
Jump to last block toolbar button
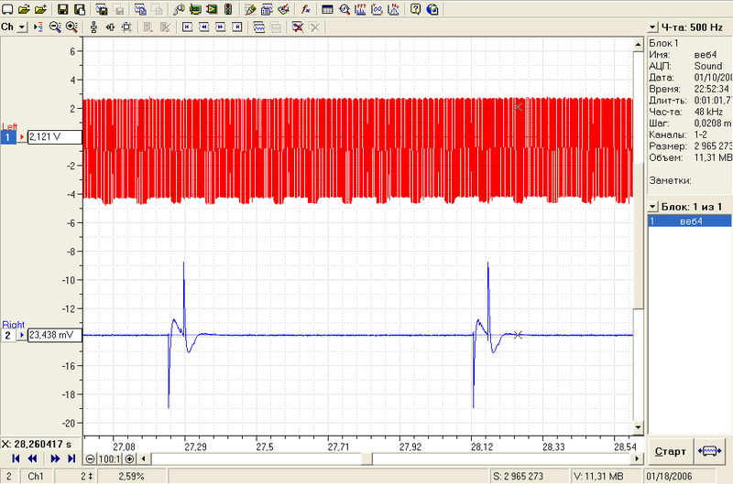(x=237, y=27)
